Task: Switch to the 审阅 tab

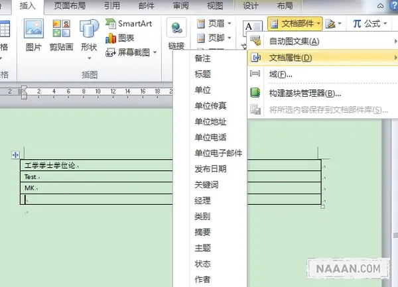Action: coord(180,7)
